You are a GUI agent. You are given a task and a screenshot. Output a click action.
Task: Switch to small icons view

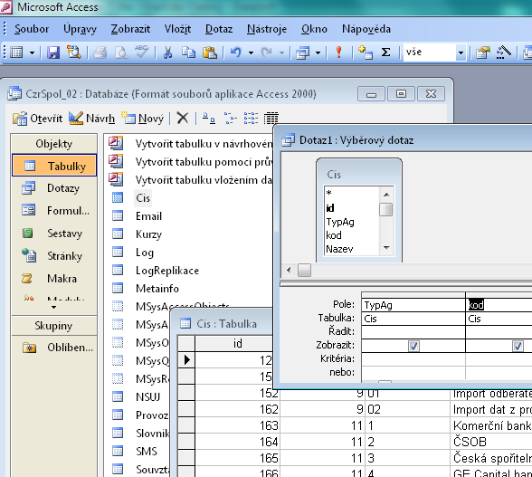pyautogui.click(x=231, y=119)
